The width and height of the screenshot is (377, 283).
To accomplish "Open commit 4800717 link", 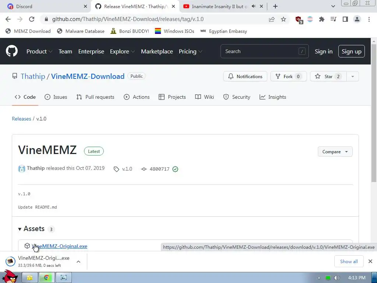I will (155, 169).
